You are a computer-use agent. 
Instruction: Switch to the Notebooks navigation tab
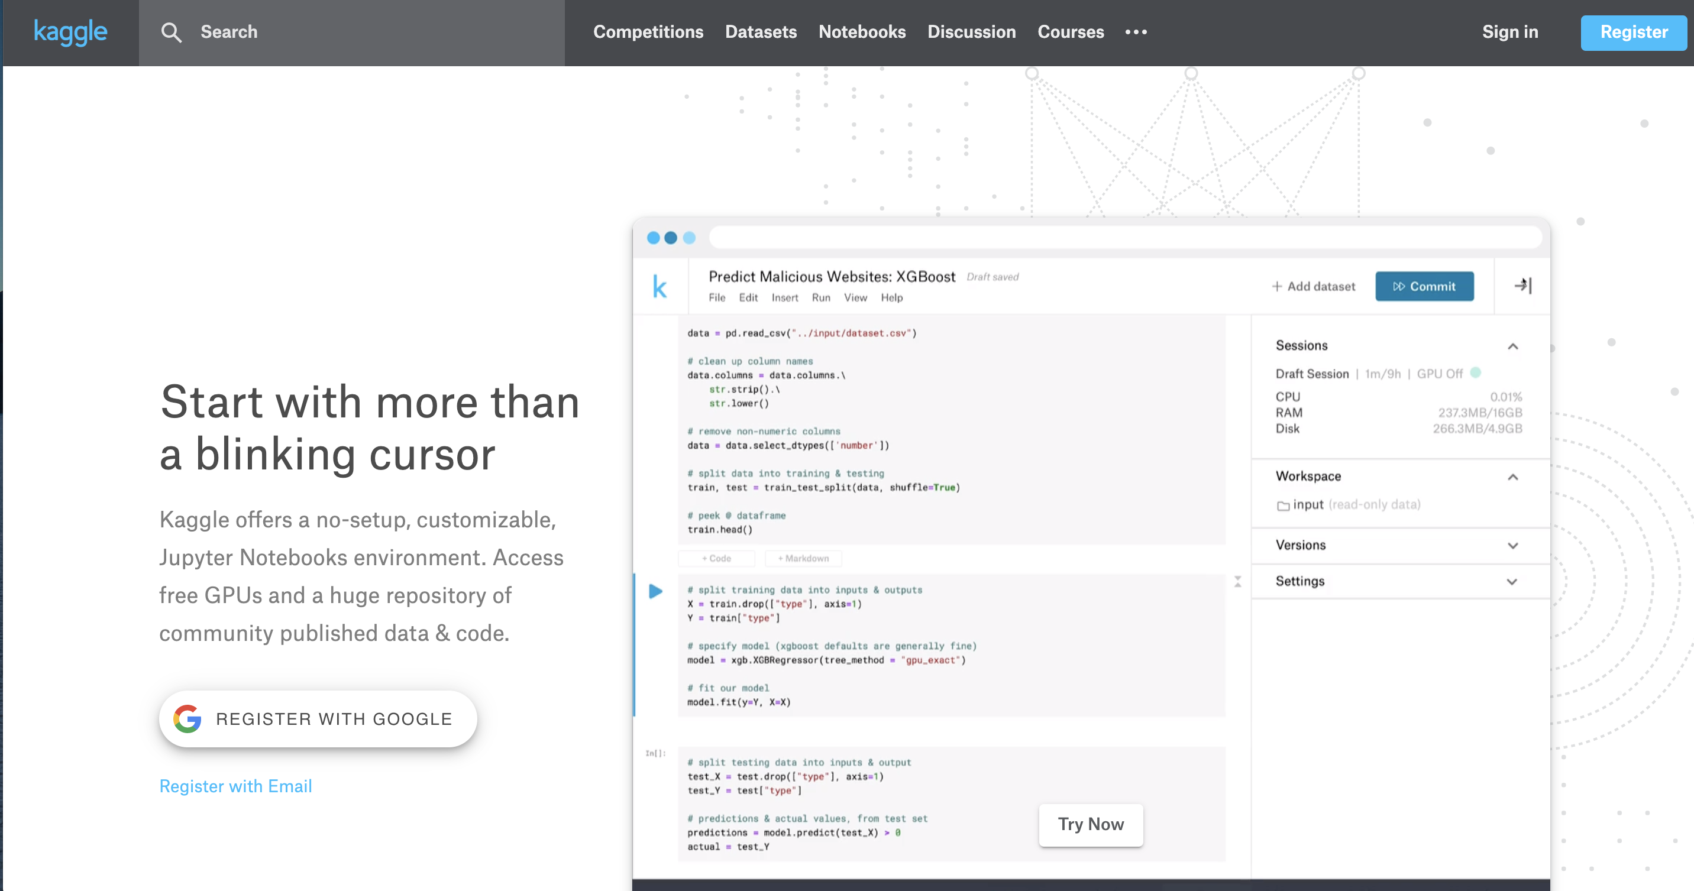pyautogui.click(x=862, y=31)
